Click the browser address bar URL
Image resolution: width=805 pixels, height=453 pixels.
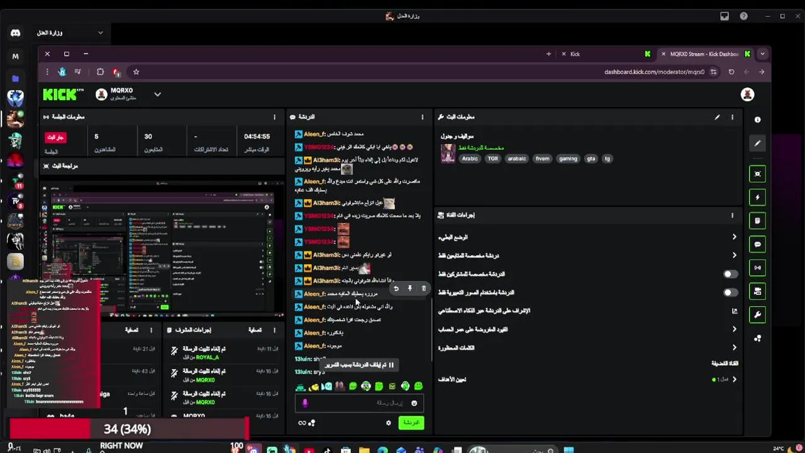654,72
